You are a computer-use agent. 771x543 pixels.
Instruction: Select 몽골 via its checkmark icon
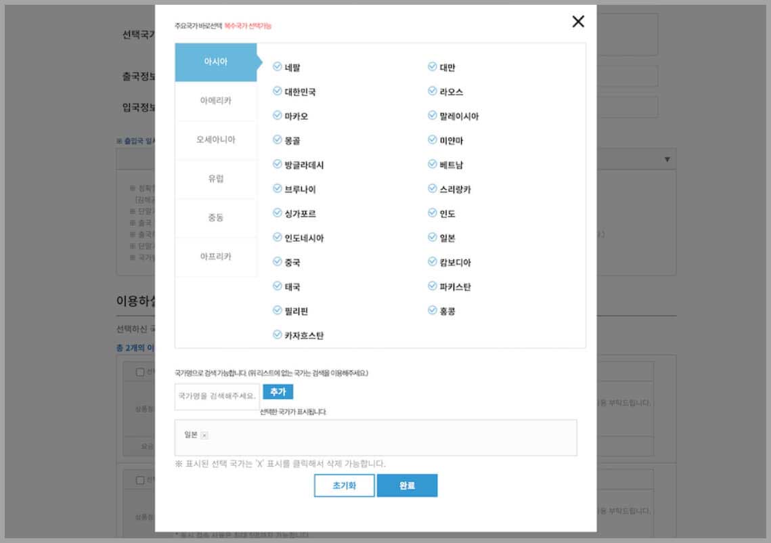pyautogui.click(x=278, y=139)
